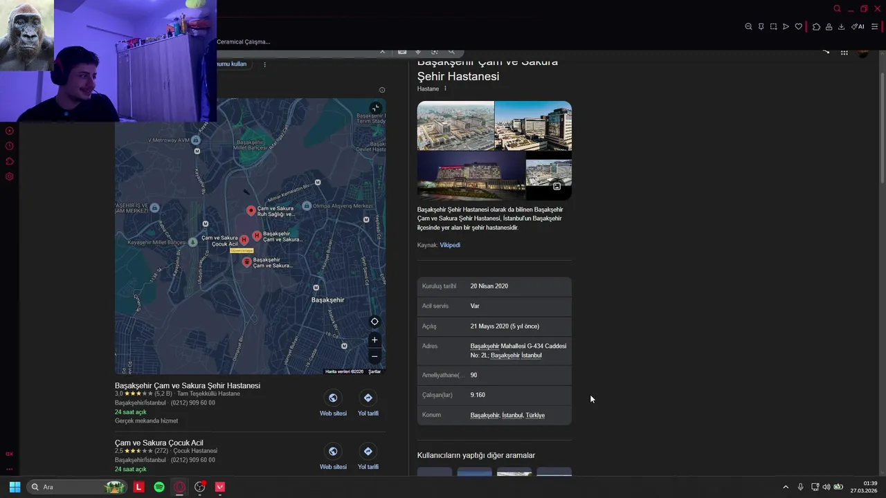Open the night-time hospital photo
Image resolution: width=886 pixels, height=498 pixels.
471,176
